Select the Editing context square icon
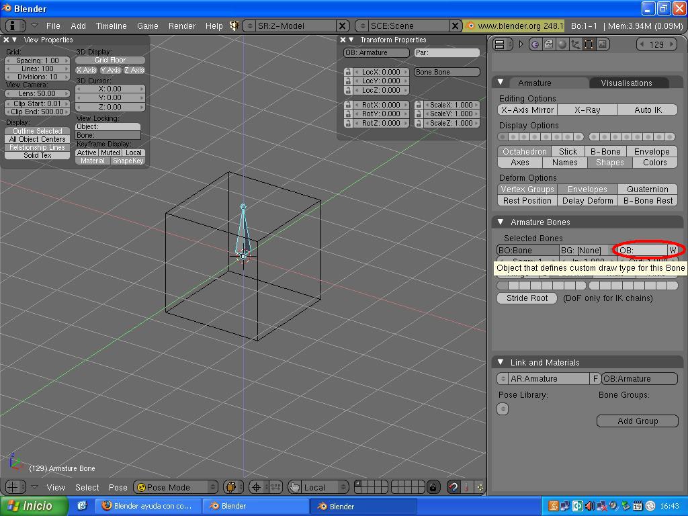 click(589, 44)
